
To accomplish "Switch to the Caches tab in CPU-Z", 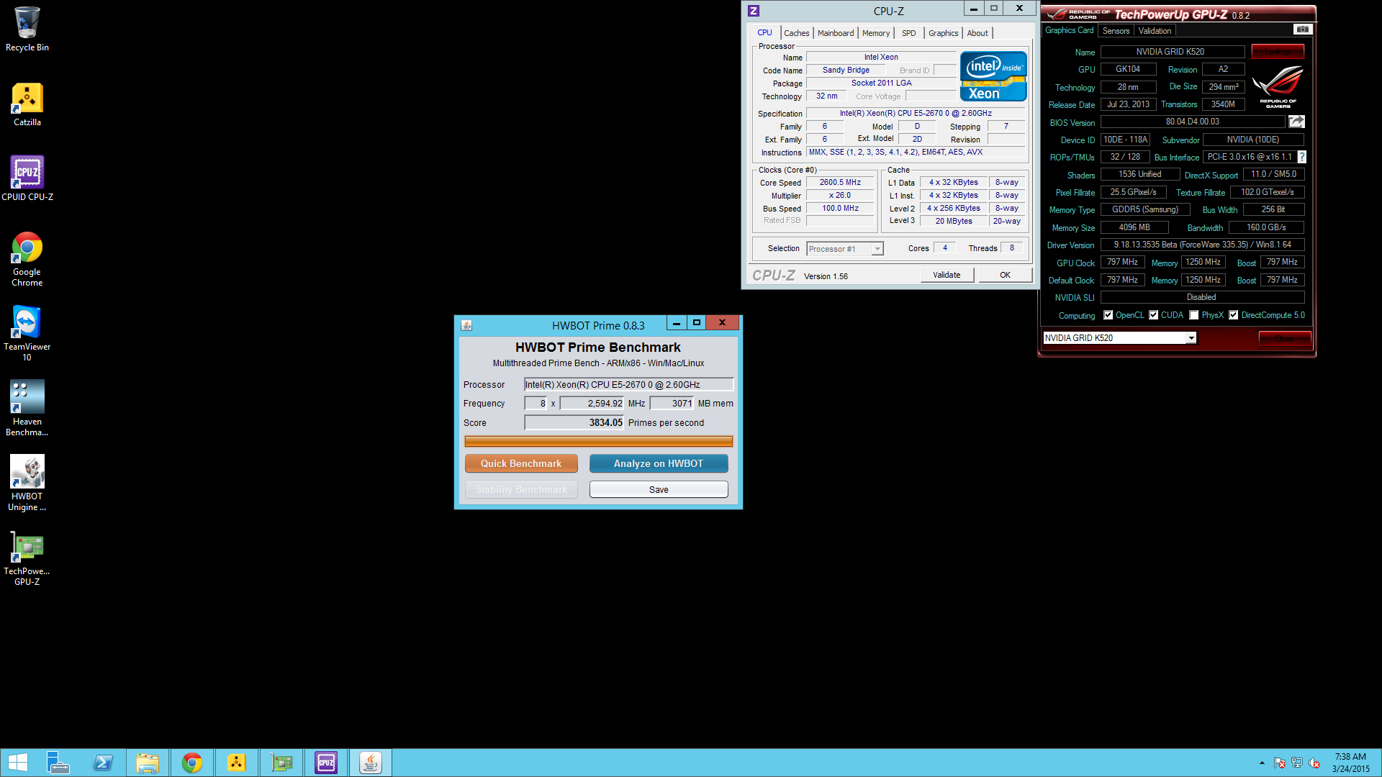I will pyautogui.click(x=796, y=33).
